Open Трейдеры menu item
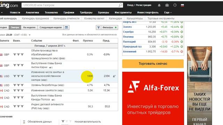The height and width of the screenshot is (125, 223). coord(86,12)
